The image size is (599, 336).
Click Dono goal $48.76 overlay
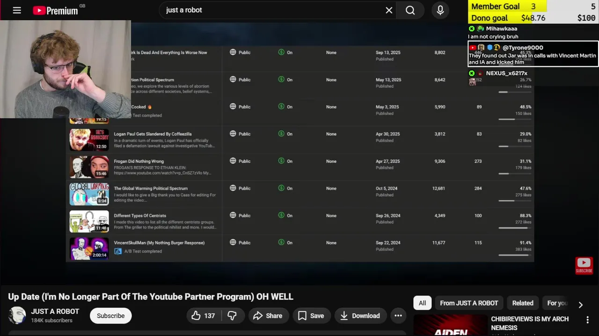click(533, 18)
